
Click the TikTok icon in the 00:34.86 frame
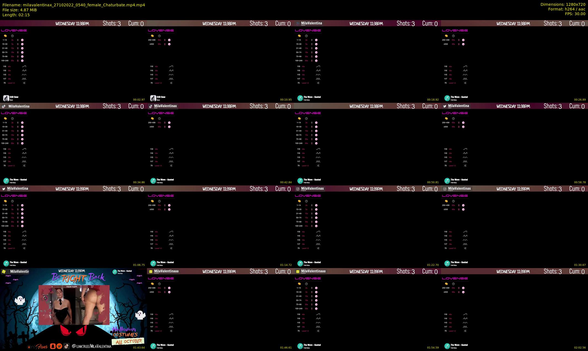pyautogui.click(x=4, y=106)
